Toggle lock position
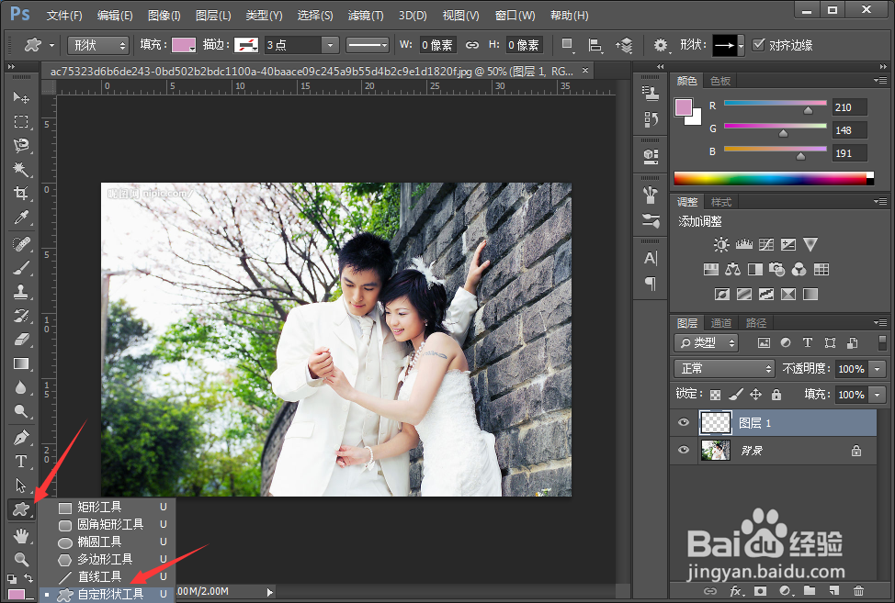This screenshot has height=603, width=895. pyautogui.click(x=755, y=394)
